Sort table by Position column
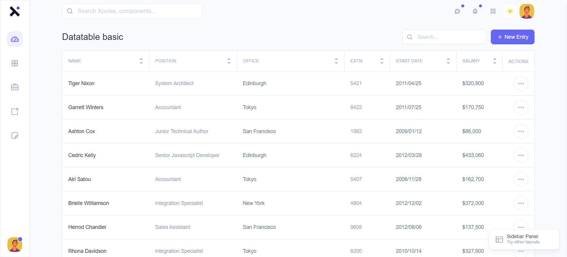Screen dimensions: 567x257 229,61
